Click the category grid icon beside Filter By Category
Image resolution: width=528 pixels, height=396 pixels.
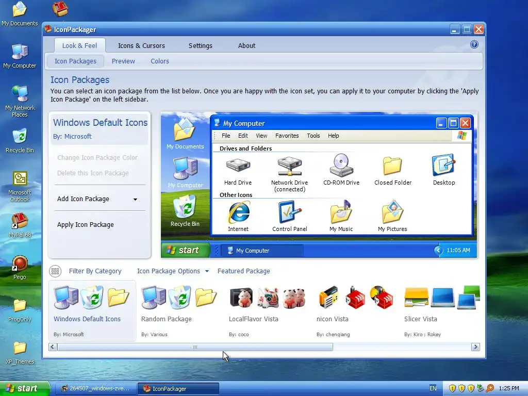pyautogui.click(x=55, y=271)
